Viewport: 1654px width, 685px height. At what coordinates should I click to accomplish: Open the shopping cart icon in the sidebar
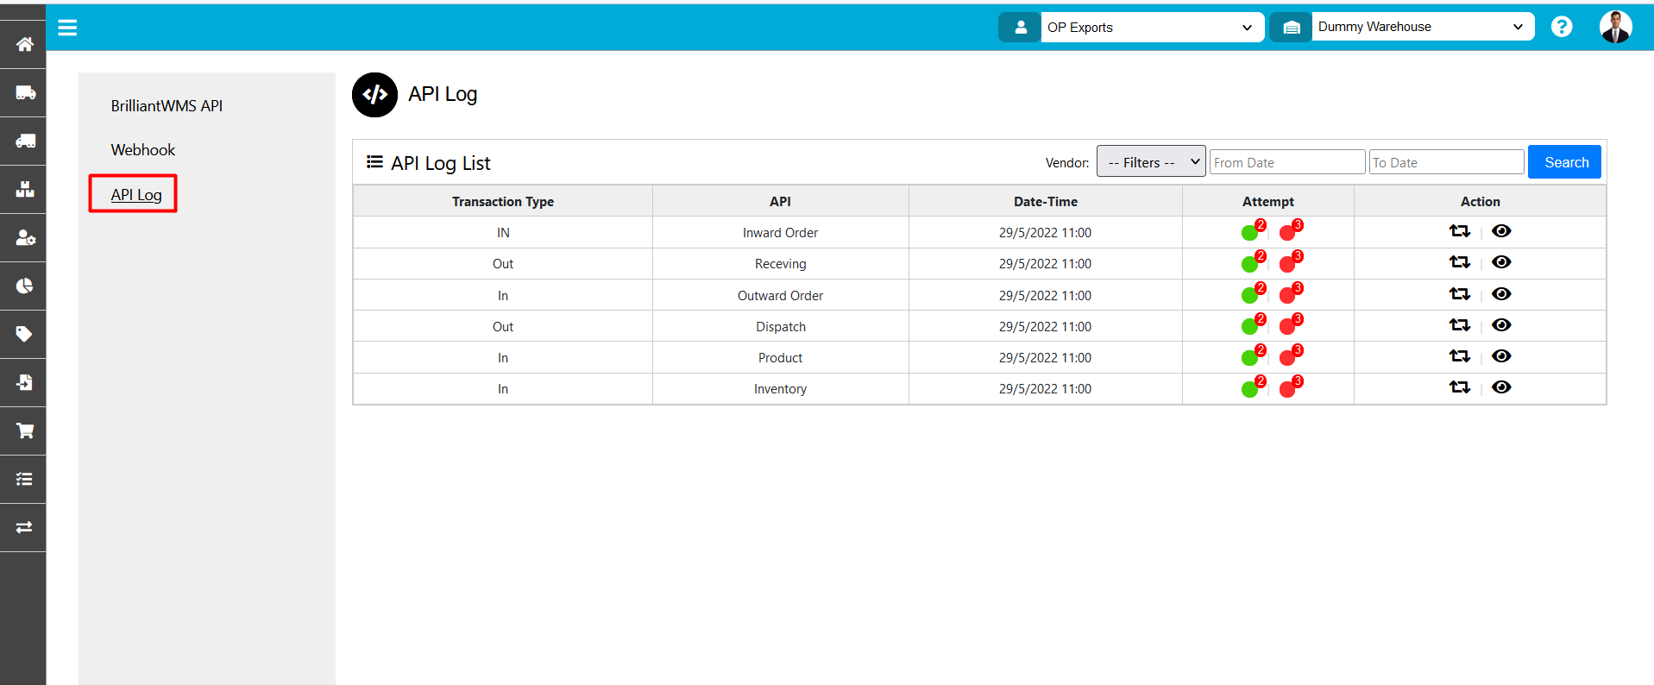[x=24, y=430]
